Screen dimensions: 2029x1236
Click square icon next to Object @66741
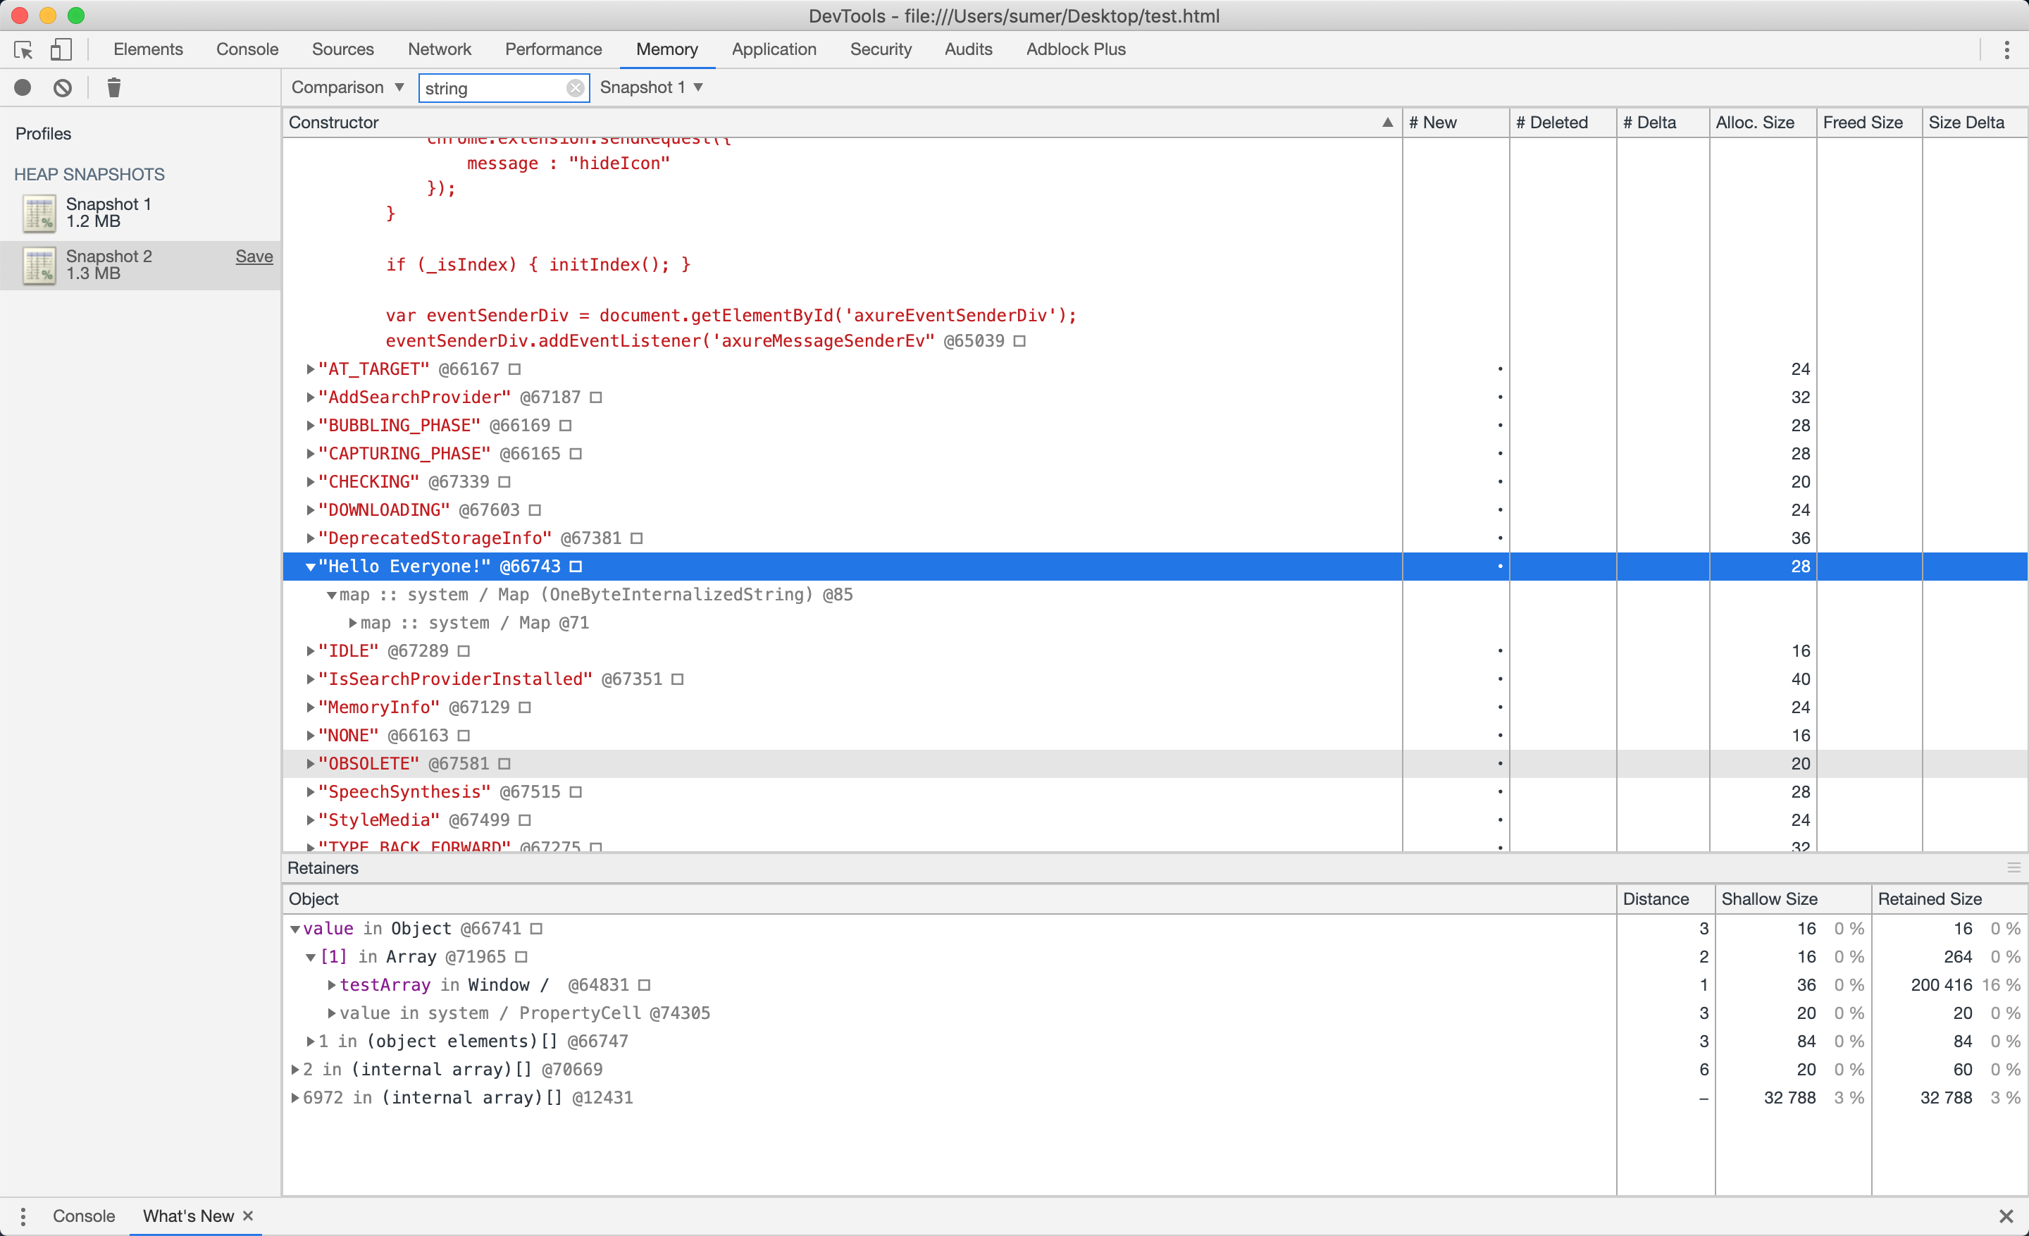pyautogui.click(x=536, y=929)
